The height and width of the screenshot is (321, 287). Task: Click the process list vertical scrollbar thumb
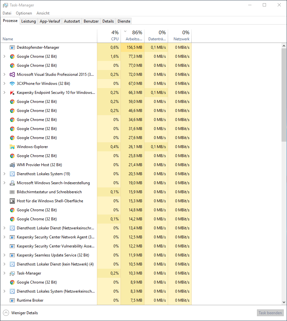pos(284,95)
